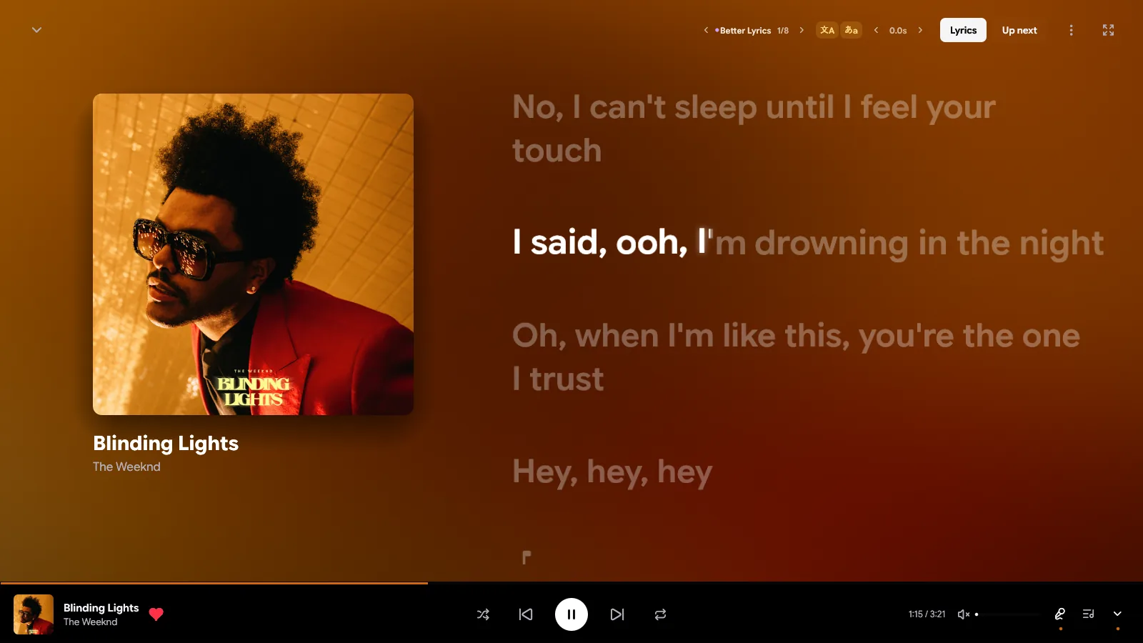Screen dimensions: 1143x643
Task: Click the Blinding Lights album cover
Action: tap(253, 254)
